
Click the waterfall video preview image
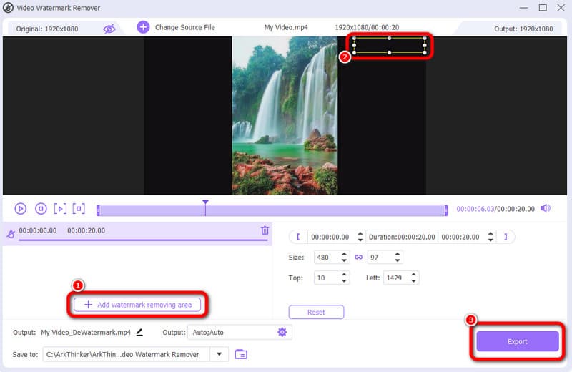point(285,115)
